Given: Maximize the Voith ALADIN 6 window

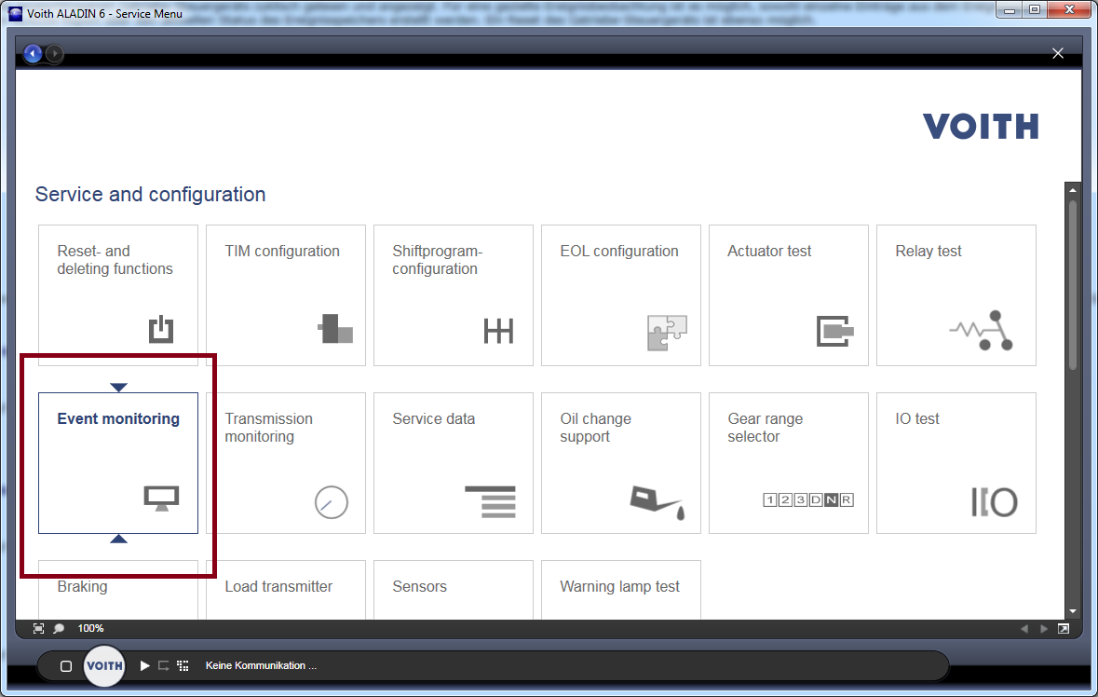Looking at the screenshot, I should coord(1035,10).
